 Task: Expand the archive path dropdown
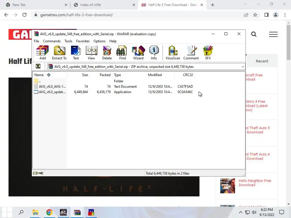coord(243,66)
